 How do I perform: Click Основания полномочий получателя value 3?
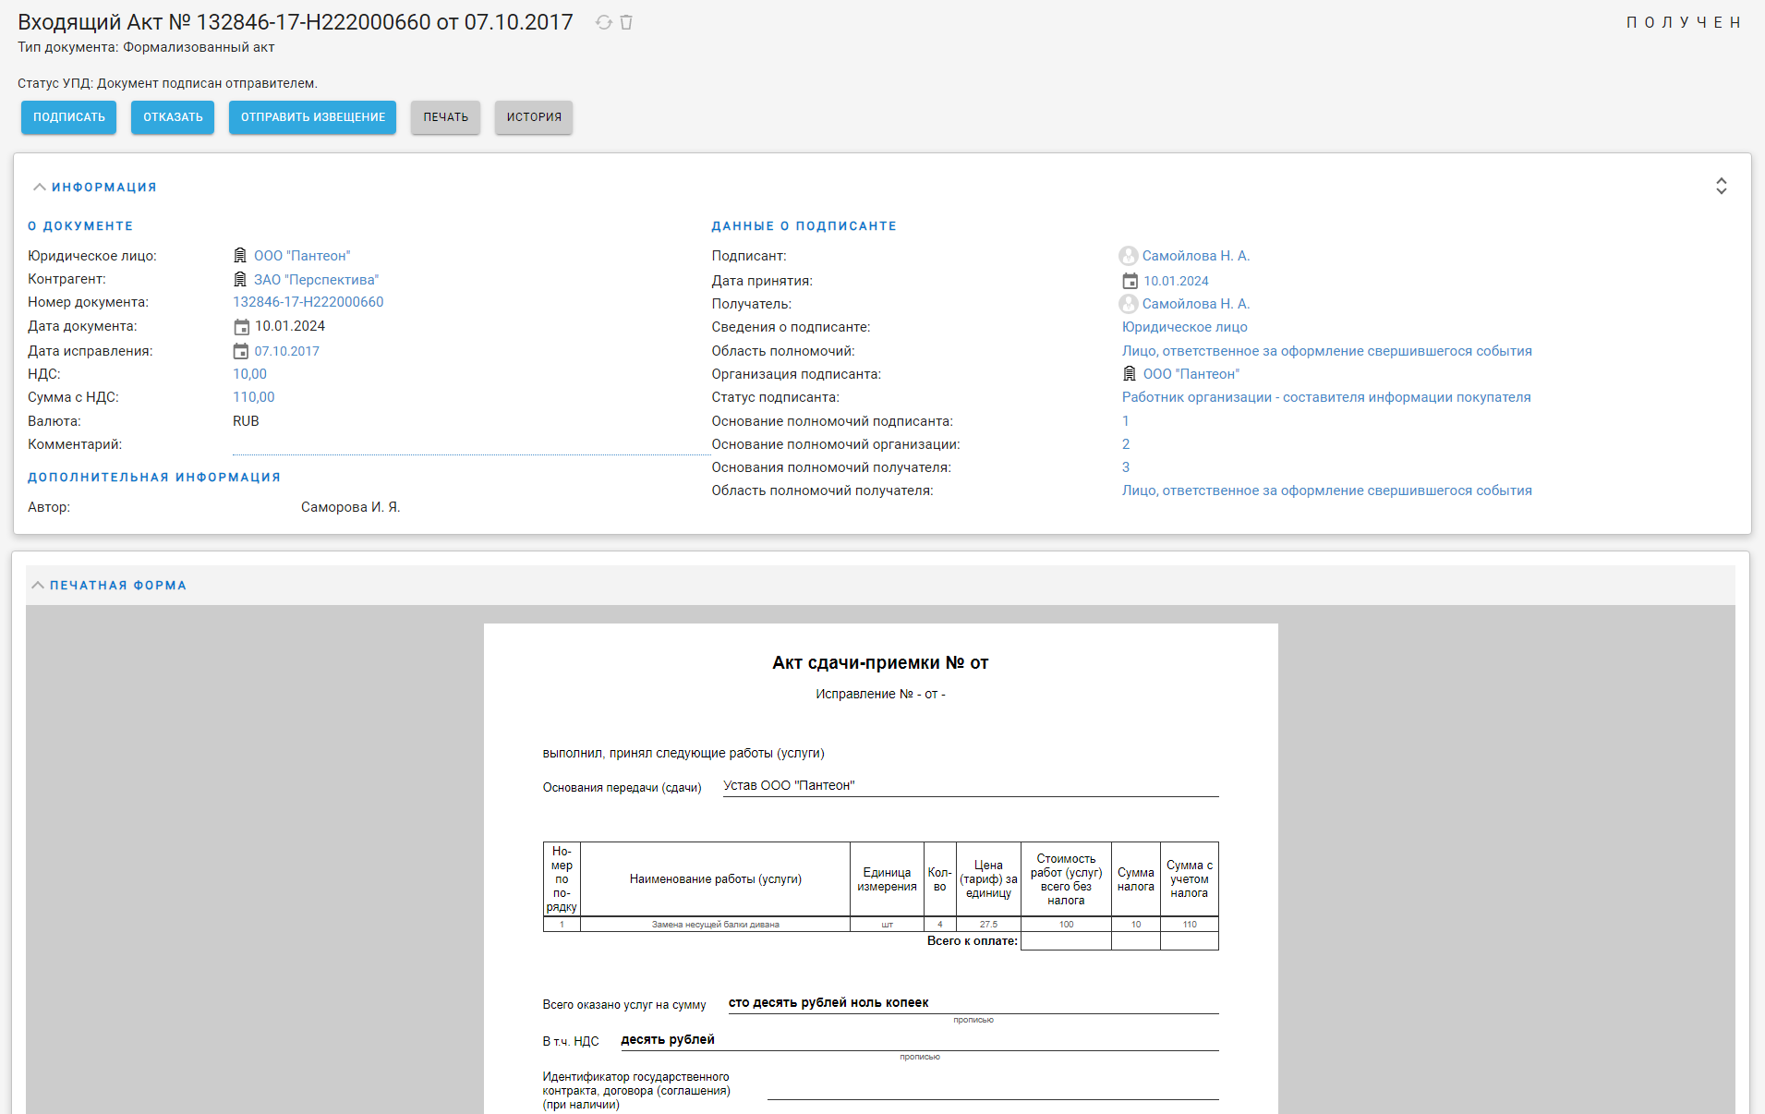pyautogui.click(x=1125, y=467)
